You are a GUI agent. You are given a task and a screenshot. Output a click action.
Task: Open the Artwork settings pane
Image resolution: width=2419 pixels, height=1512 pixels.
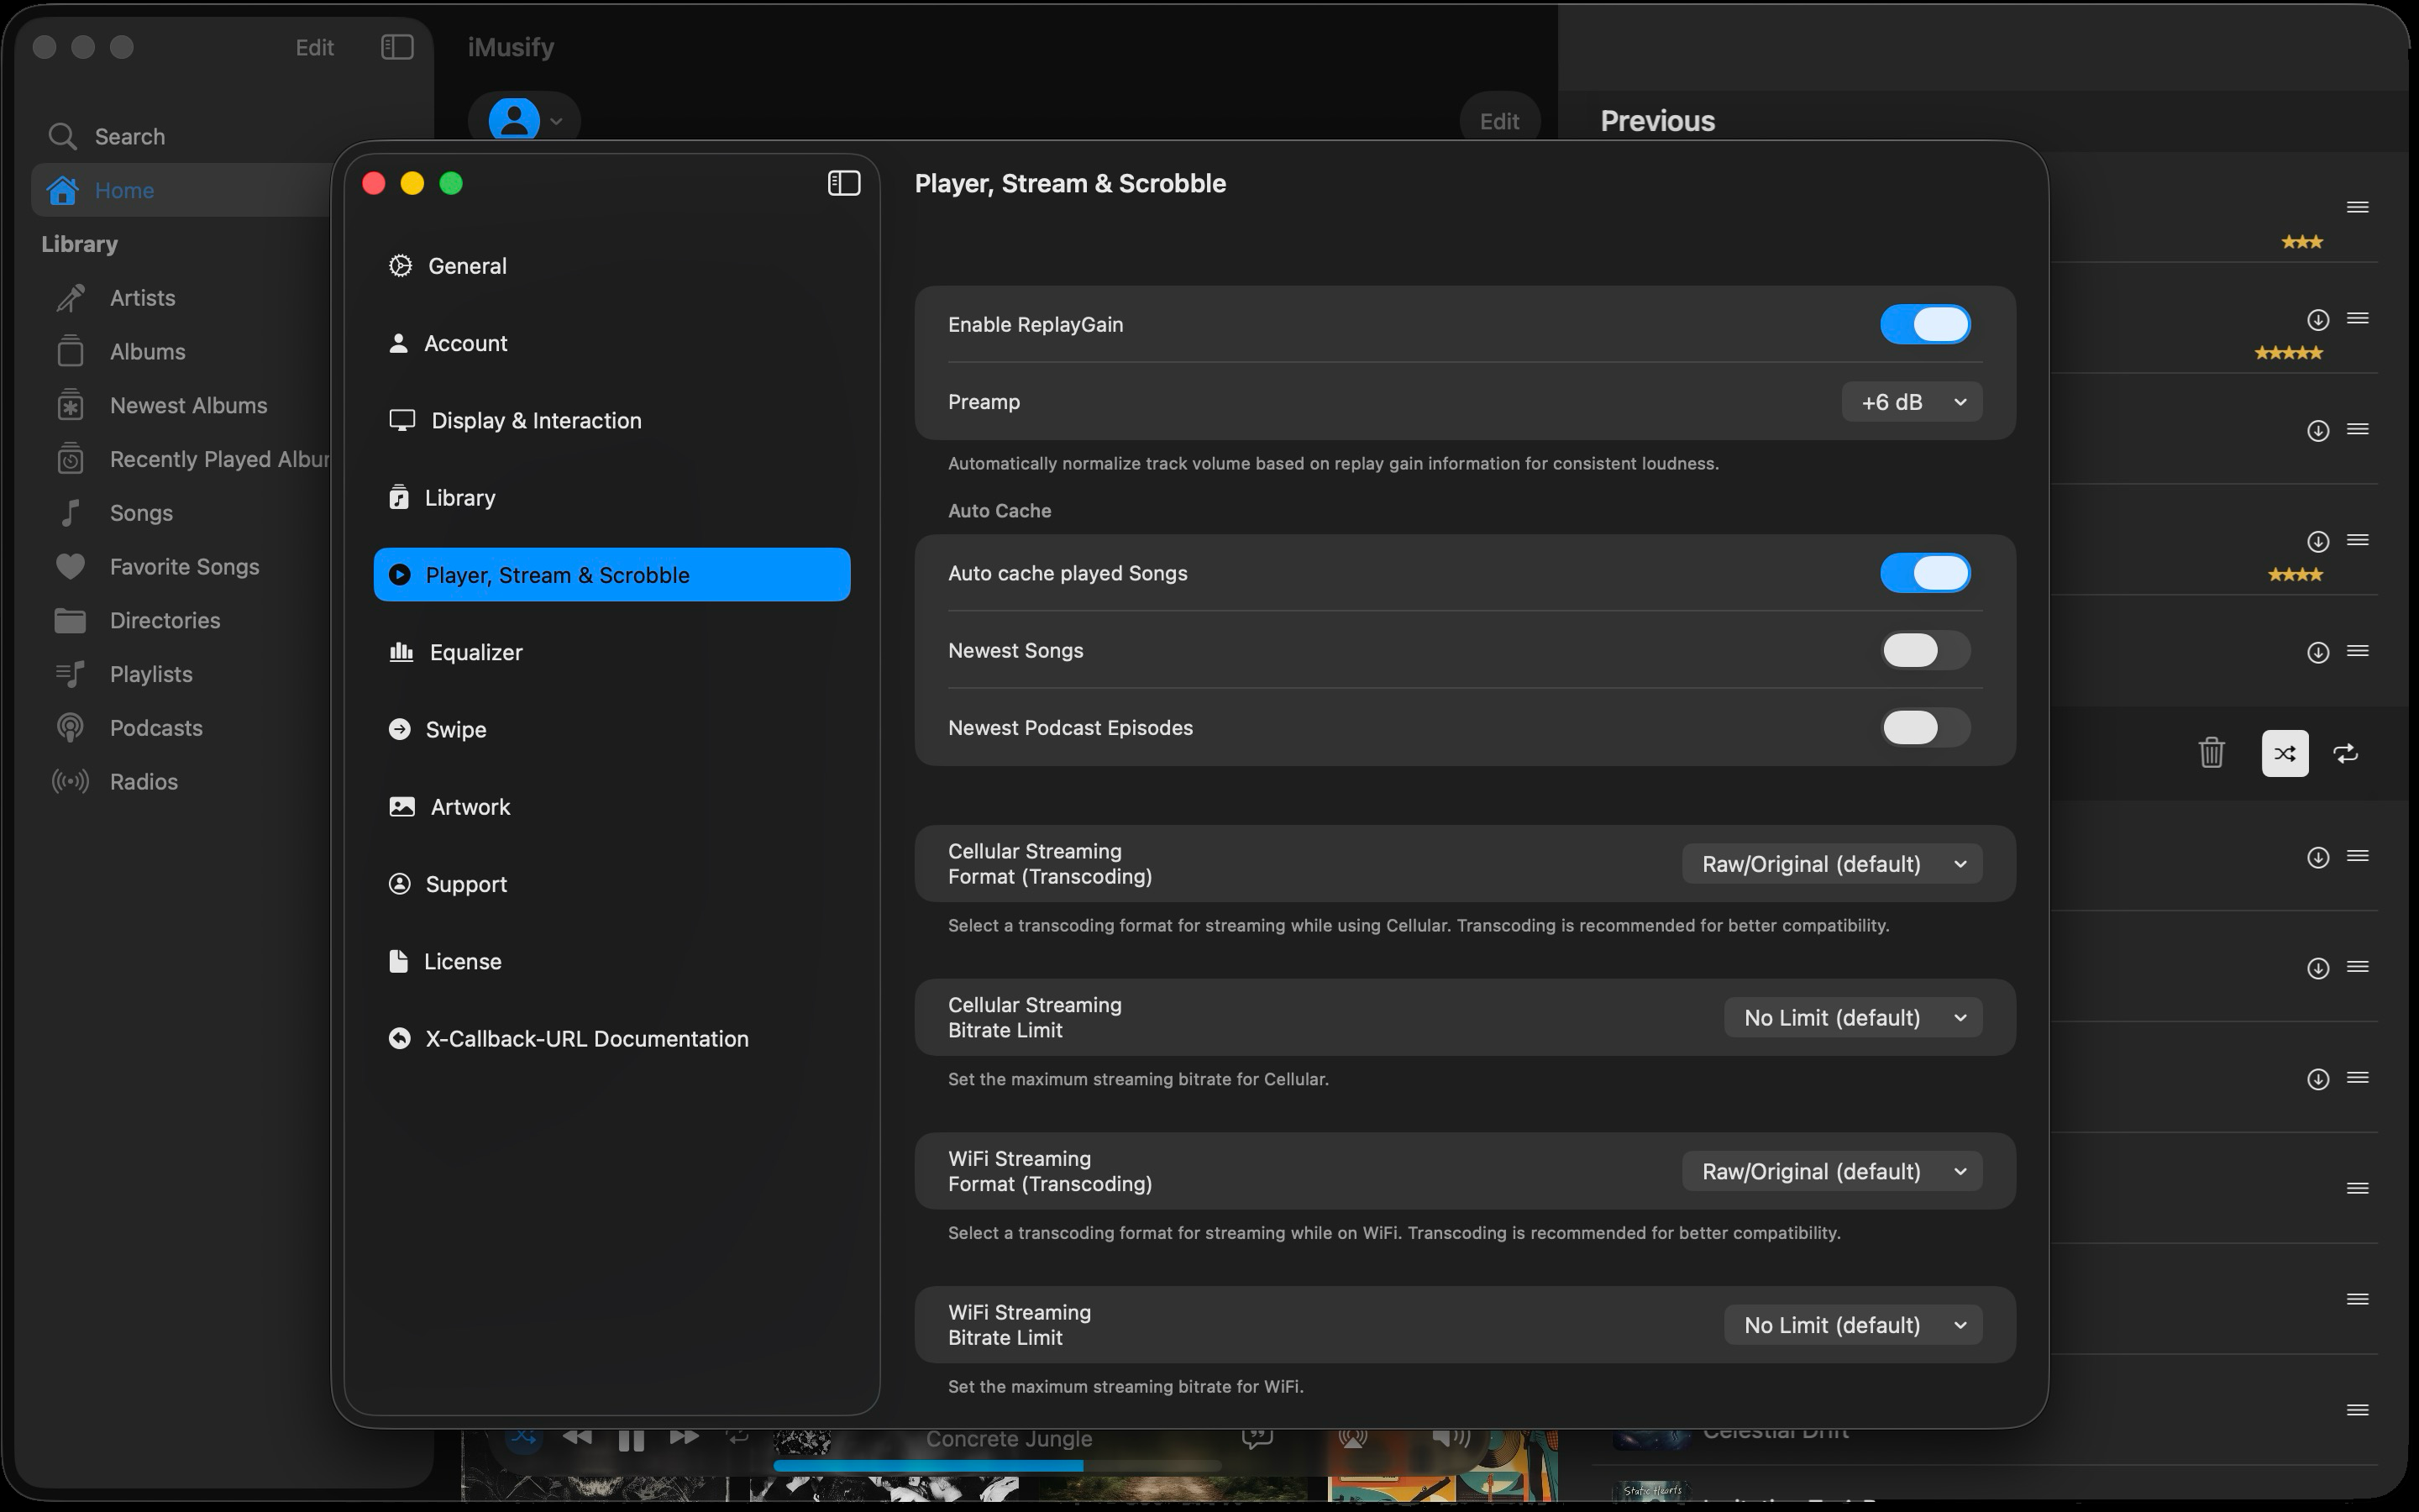(611, 807)
